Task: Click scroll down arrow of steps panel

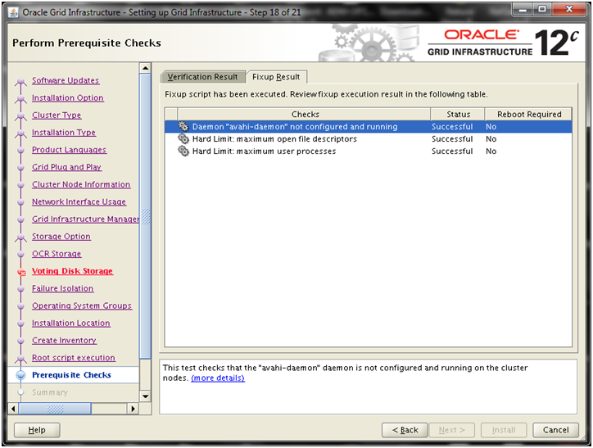Action: click(x=145, y=396)
